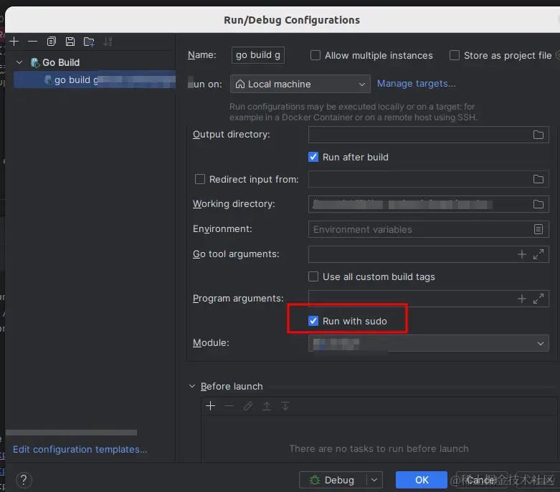
Task: Open the Environment variables editor icon
Action: [x=538, y=229]
